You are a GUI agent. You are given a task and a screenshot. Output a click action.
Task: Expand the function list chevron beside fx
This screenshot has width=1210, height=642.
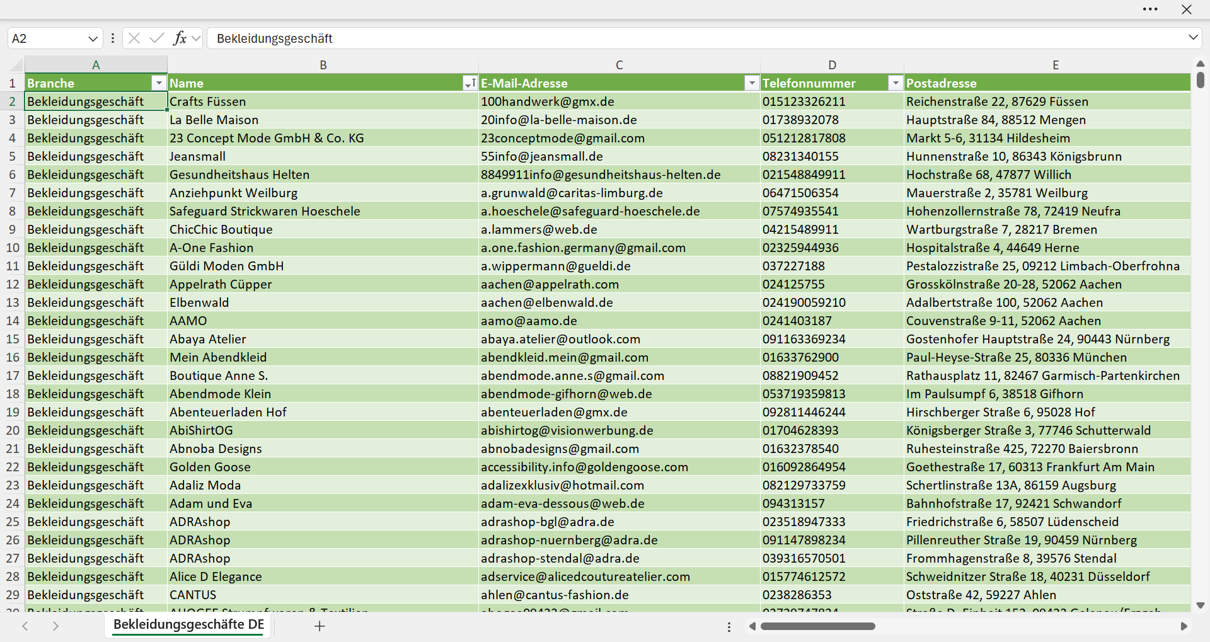[x=196, y=38]
